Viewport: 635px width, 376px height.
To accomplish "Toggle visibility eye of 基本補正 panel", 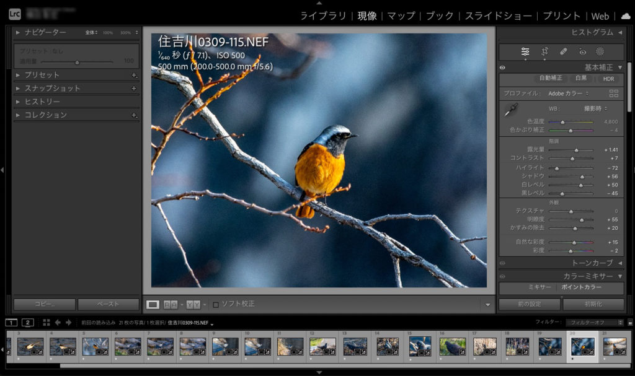I will 502,68.
